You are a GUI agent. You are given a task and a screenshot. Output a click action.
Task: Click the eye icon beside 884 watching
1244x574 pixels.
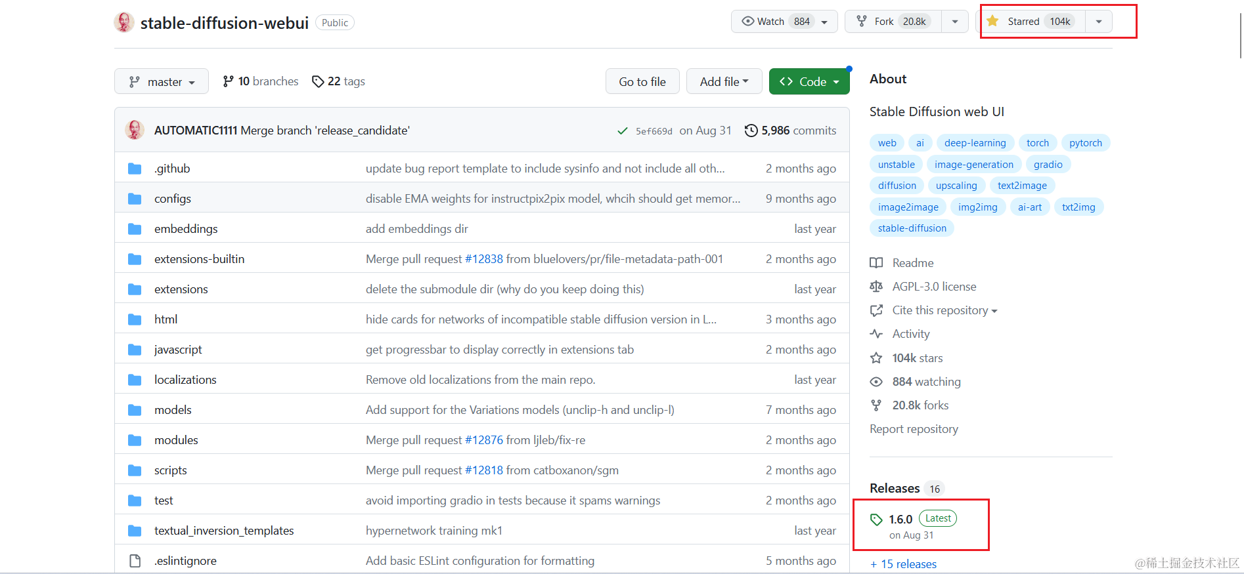point(876,382)
